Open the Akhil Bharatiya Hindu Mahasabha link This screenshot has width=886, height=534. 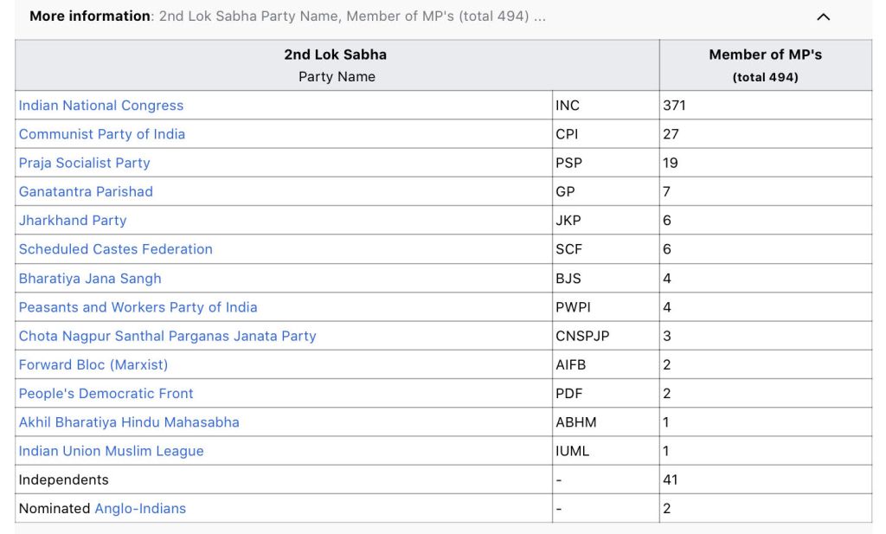tap(129, 422)
